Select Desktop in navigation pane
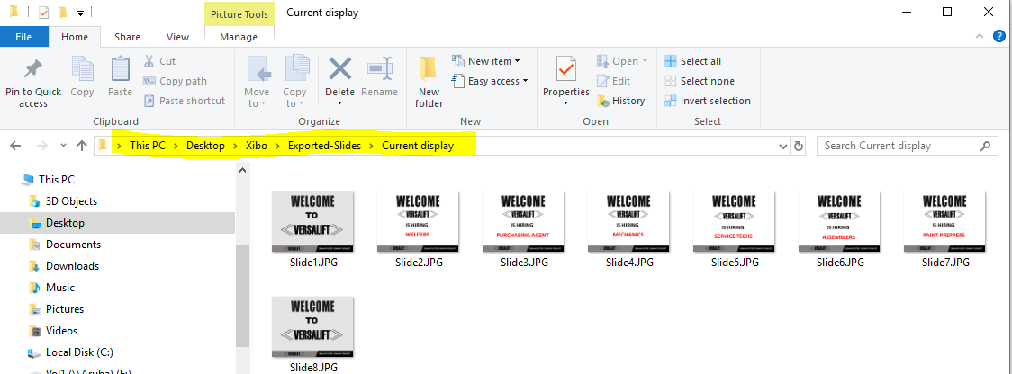The height and width of the screenshot is (374, 1012). (65, 223)
